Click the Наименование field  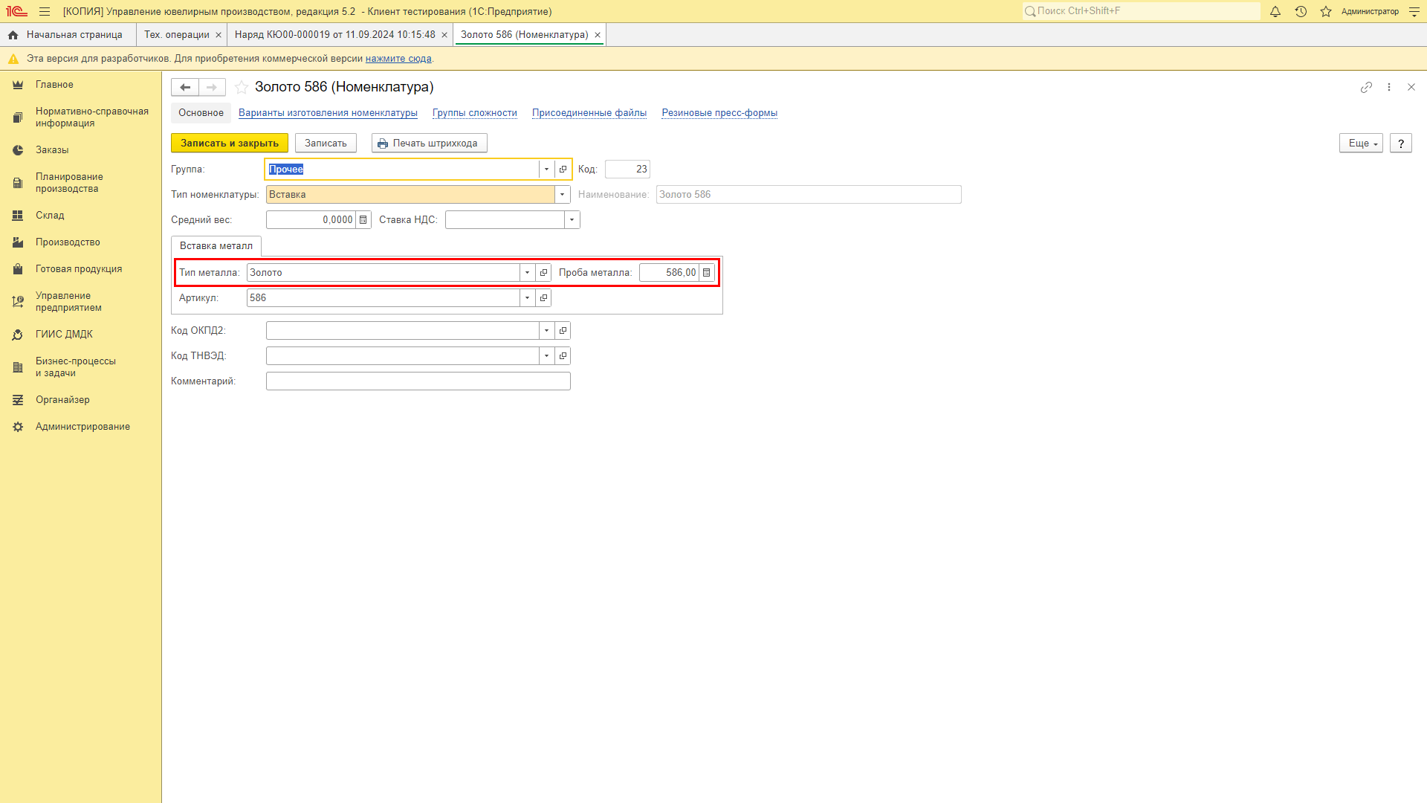[809, 194]
